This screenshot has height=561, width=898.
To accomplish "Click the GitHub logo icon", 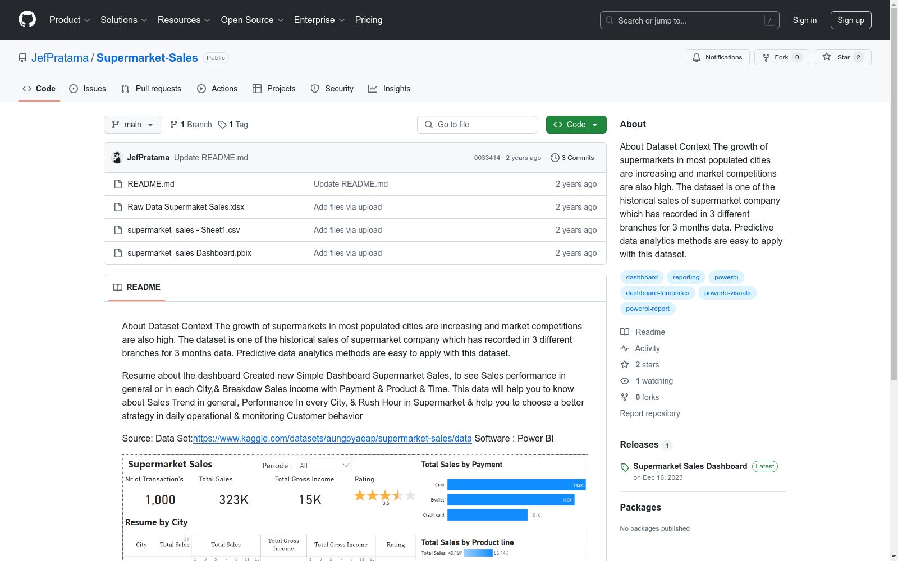I will pos(27,20).
